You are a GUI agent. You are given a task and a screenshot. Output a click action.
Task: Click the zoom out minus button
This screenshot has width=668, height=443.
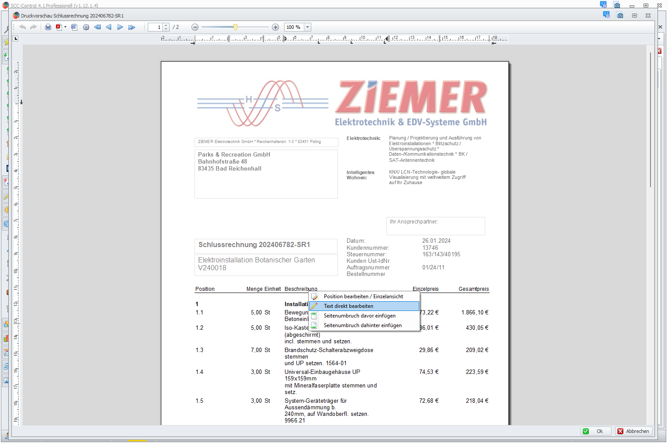pyautogui.click(x=195, y=27)
